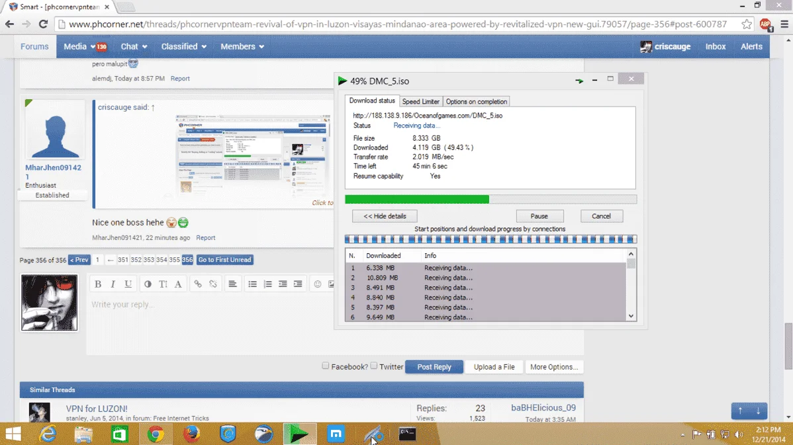Viewport: 793px width, 445px height.
Task: Click the IDM tray arrow icon in download dialog
Action: (579, 81)
